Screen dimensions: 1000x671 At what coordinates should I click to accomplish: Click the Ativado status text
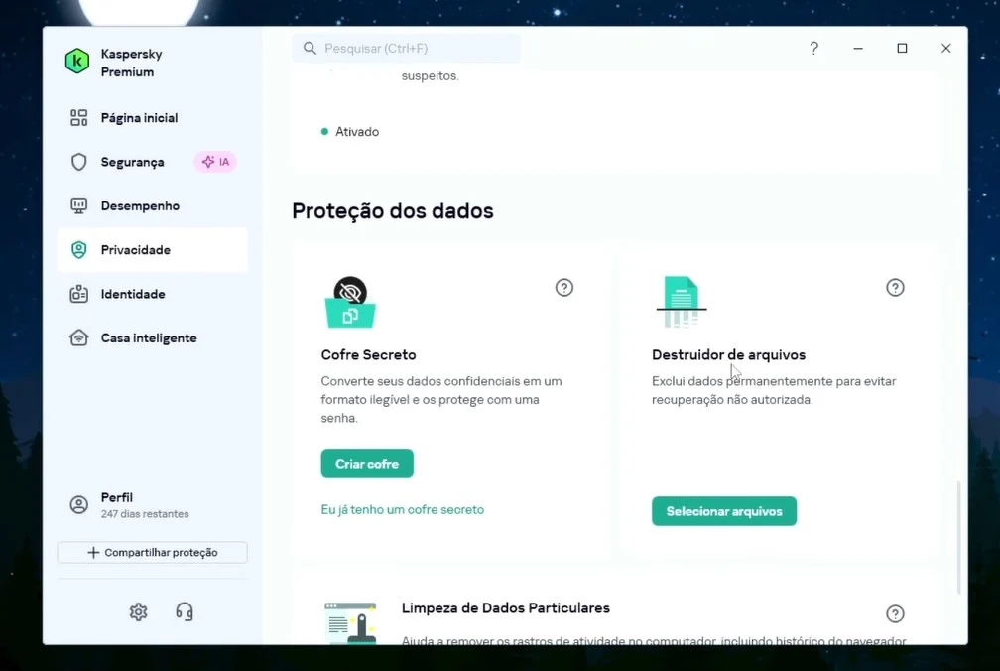click(357, 132)
